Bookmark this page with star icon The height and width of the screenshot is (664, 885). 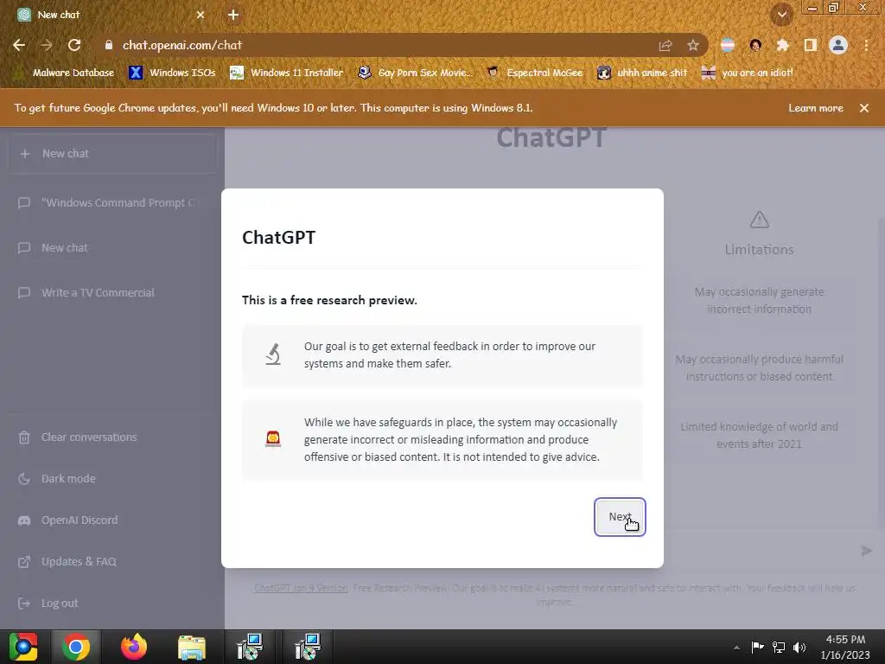(x=693, y=45)
